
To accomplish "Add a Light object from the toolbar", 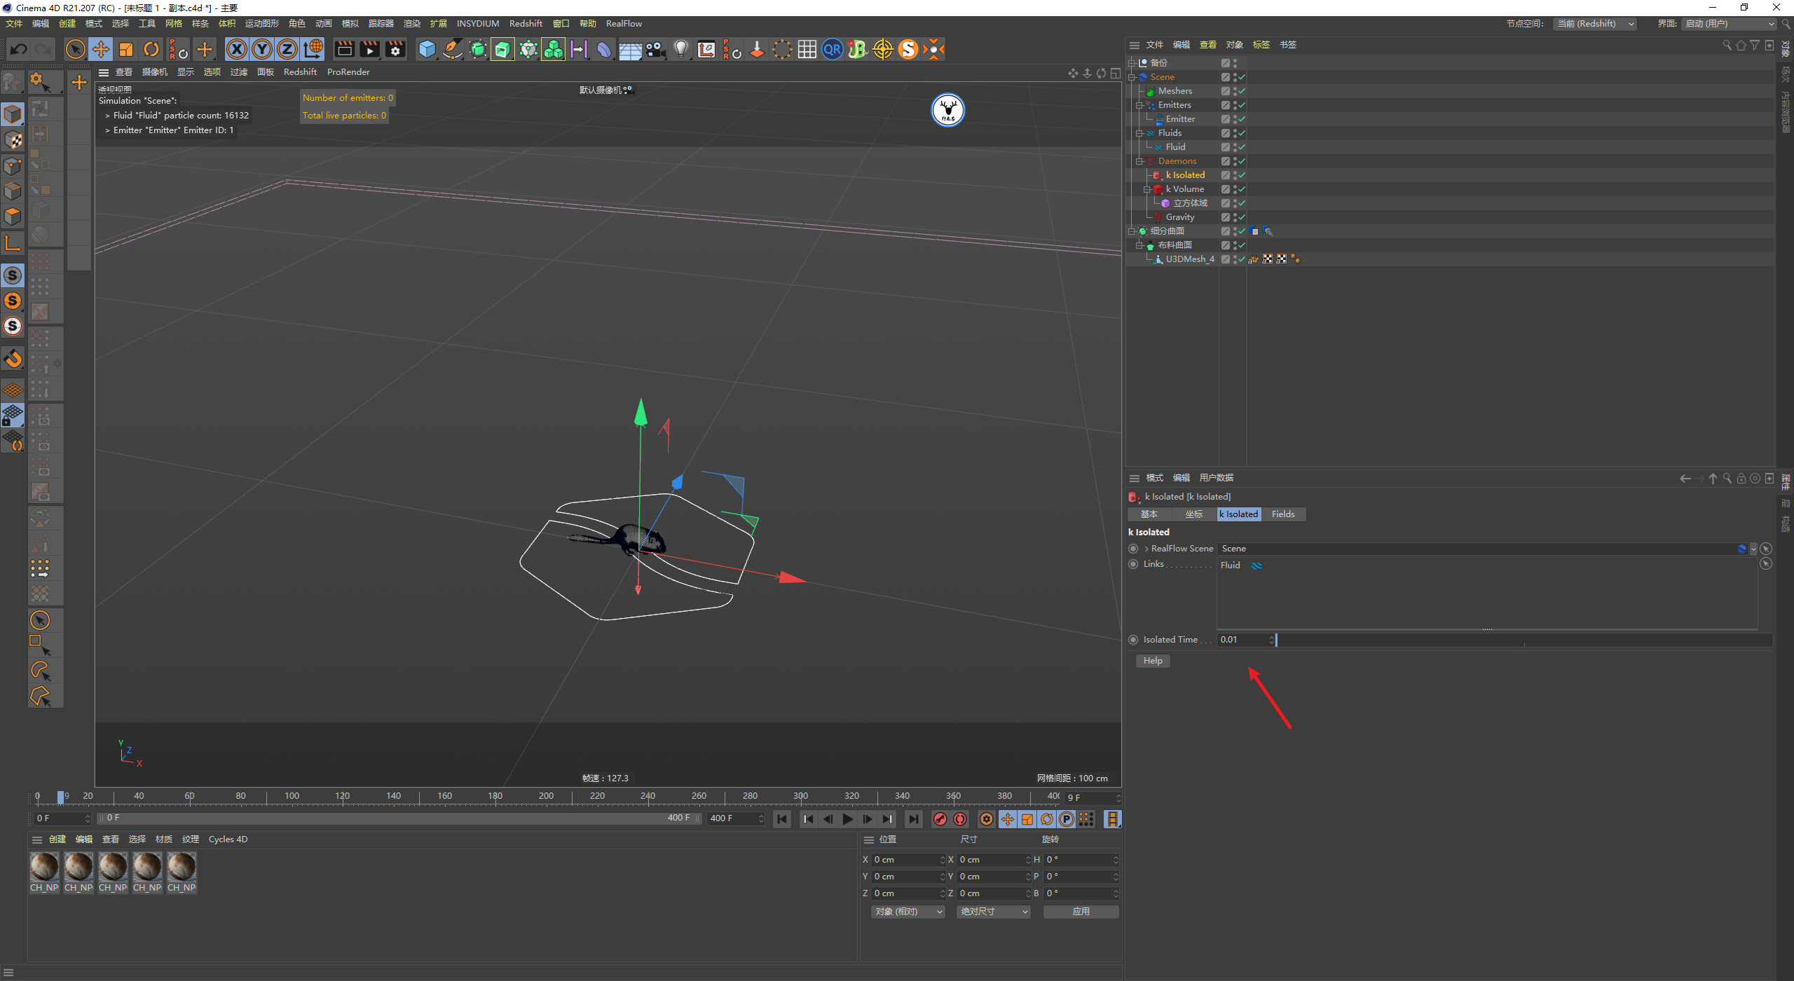I will click(x=680, y=49).
